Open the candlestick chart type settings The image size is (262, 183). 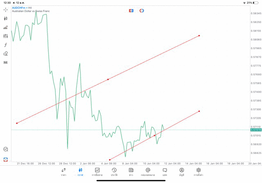coord(6,18)
